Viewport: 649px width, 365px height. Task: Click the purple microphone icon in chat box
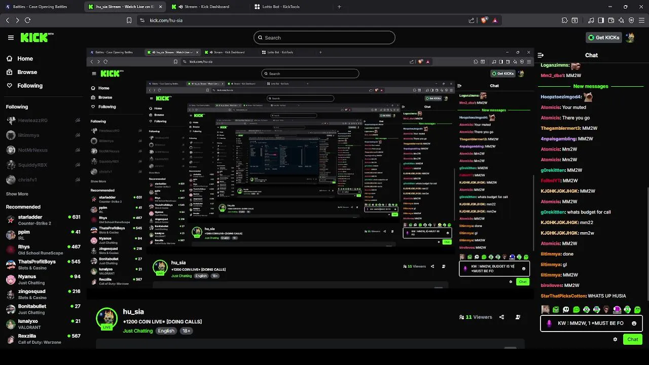(549, 323)
